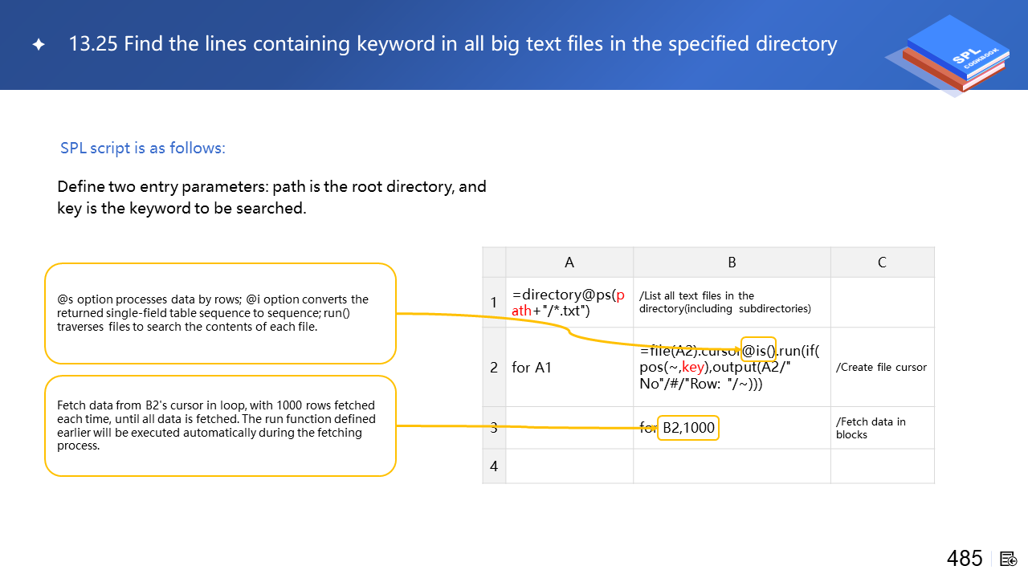
Task: Click cell A1 containing the directory@ps formula
Action: coord(569,303)
